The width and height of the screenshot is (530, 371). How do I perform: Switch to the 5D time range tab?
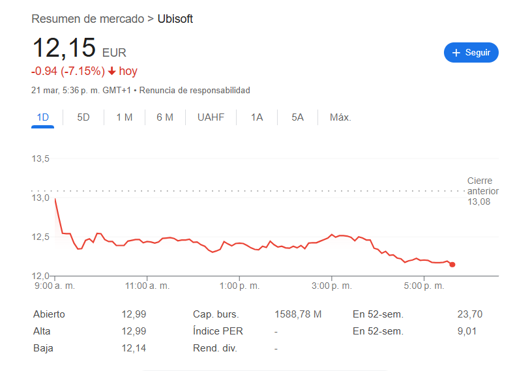(83, 117)
